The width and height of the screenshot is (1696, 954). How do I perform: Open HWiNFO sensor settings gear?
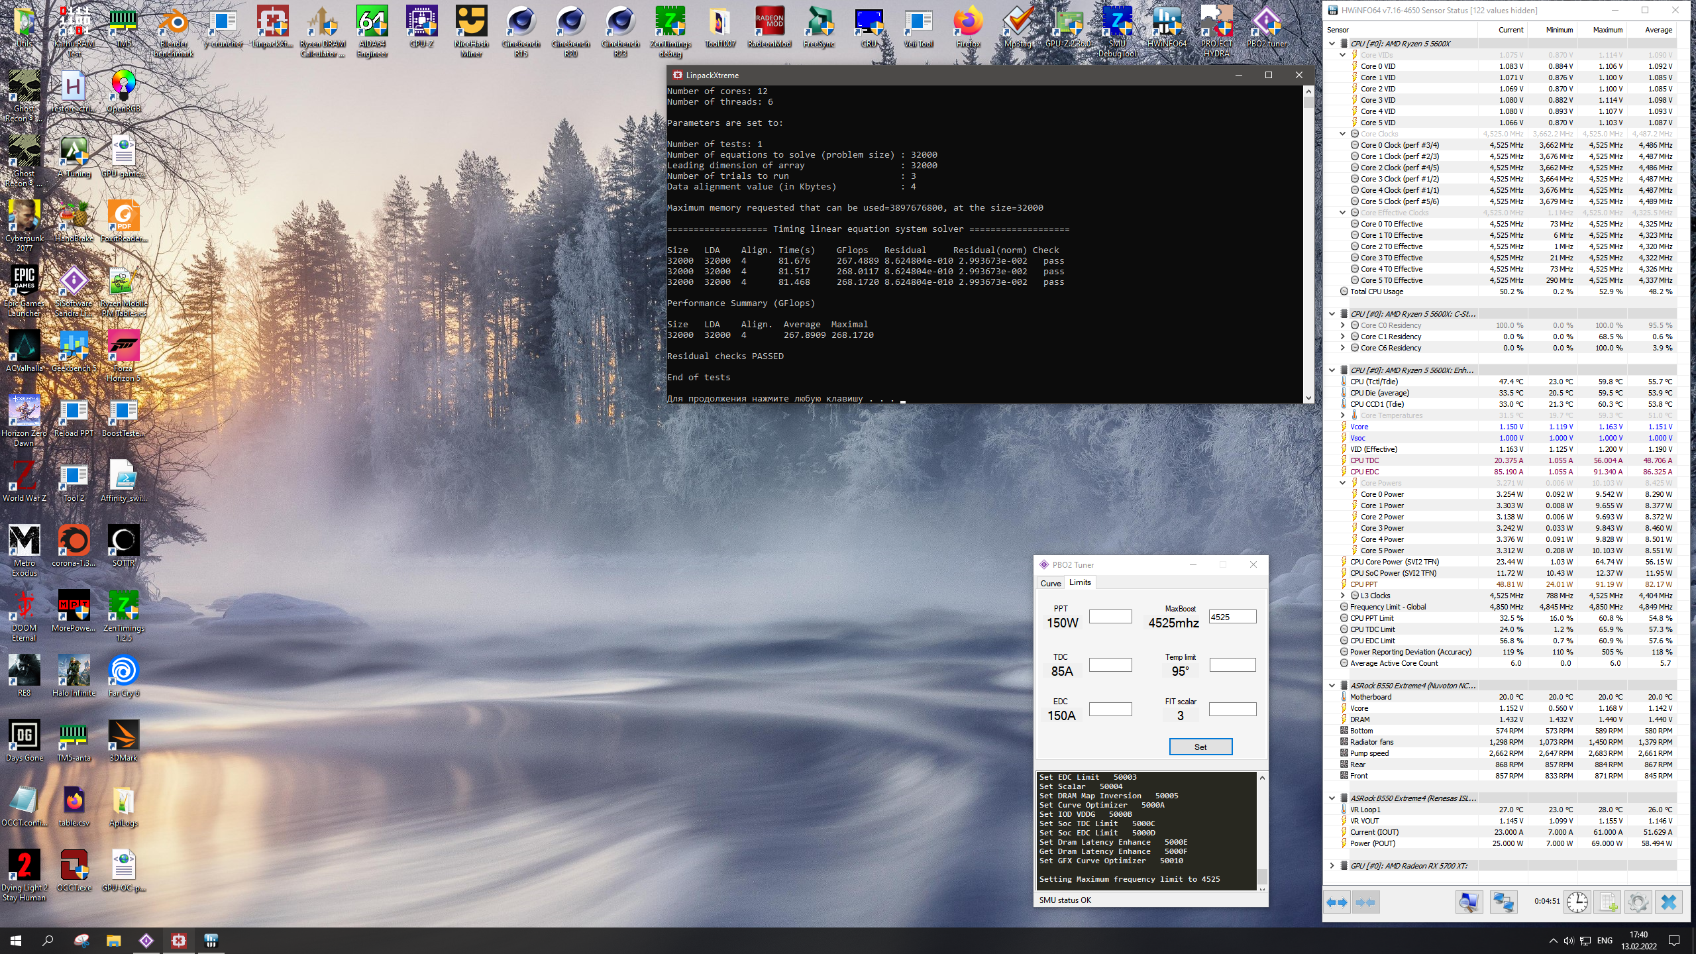point(1638,902)
